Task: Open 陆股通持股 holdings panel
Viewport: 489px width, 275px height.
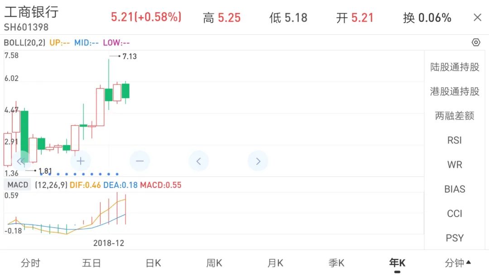Action: [x=454, y=66]
